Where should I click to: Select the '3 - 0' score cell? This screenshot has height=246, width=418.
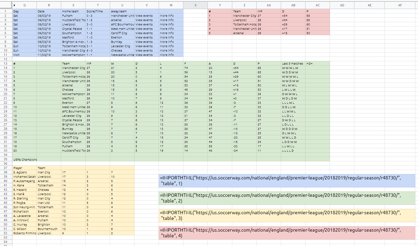(98, 24)
